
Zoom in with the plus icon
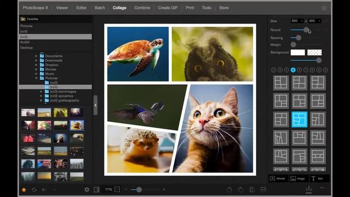[164, 189]
